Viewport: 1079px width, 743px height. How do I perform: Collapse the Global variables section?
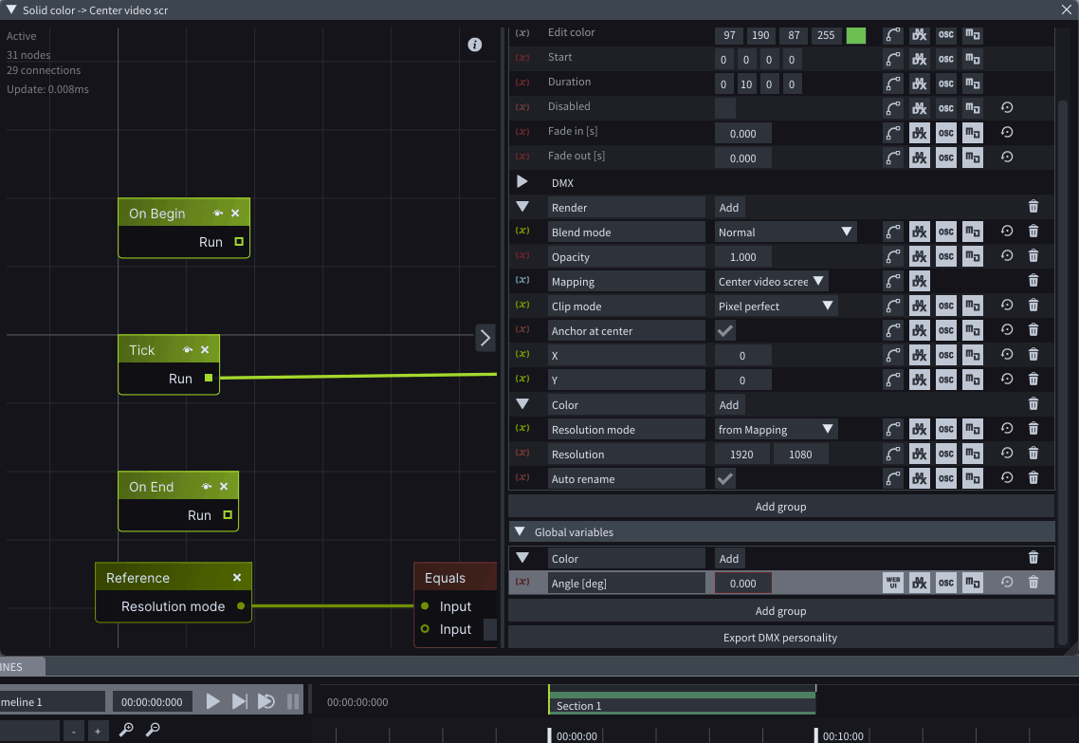coord(520,532)
